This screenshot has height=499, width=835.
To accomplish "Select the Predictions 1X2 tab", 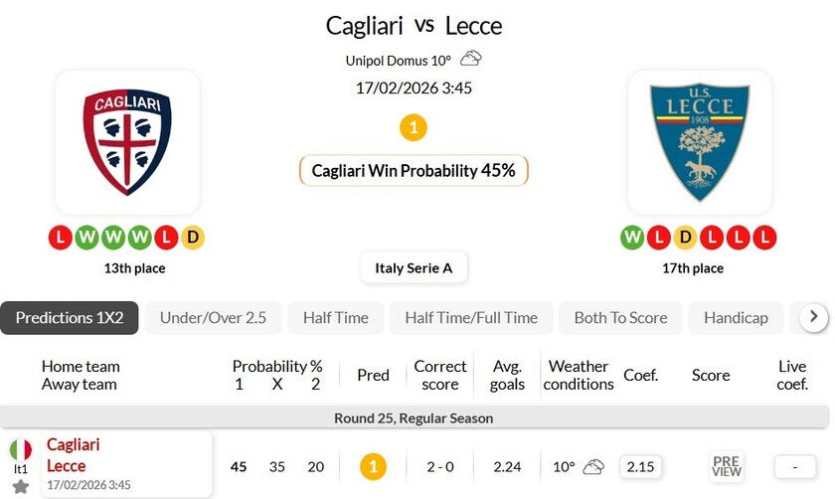I will click(70, 318).
